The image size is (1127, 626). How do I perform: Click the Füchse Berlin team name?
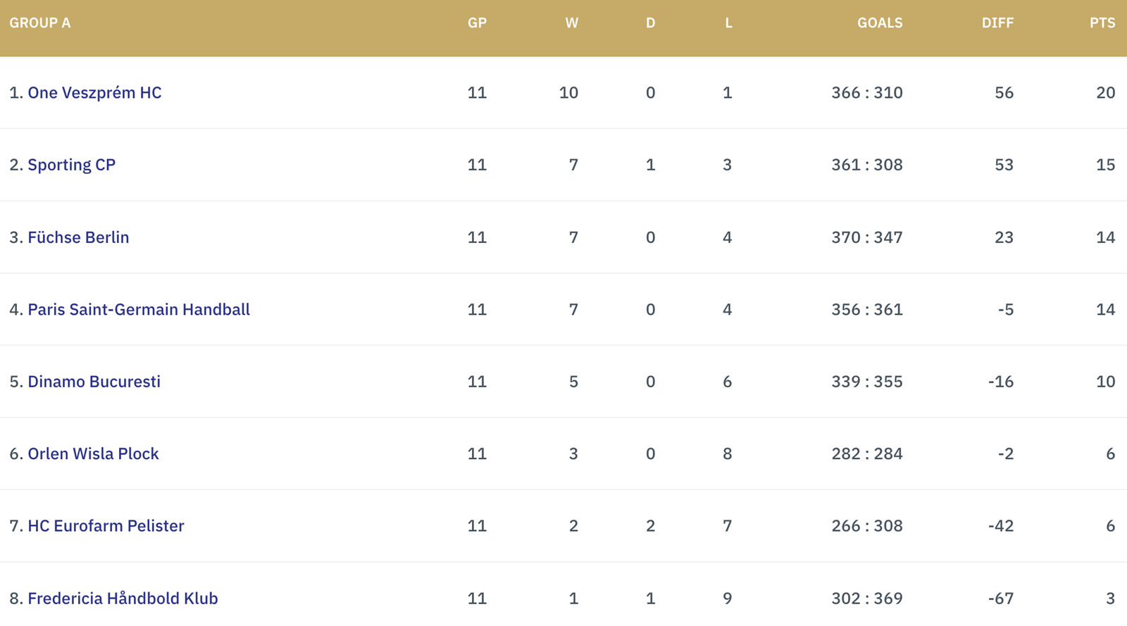tap(78, 237)
